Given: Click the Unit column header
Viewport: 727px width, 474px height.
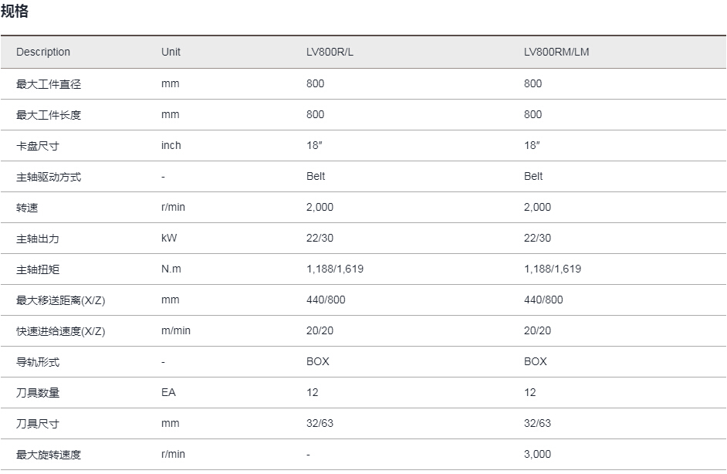Looking at the screenshot, I should (171, 52).
